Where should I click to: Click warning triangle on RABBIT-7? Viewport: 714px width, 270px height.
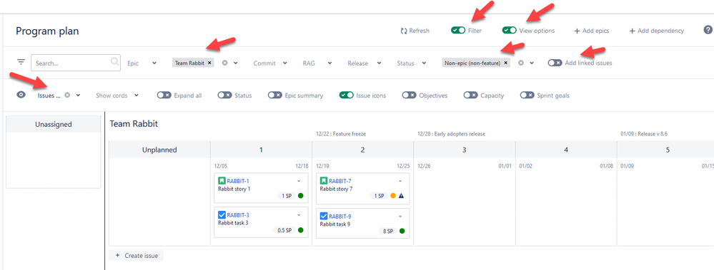[401, 196]
